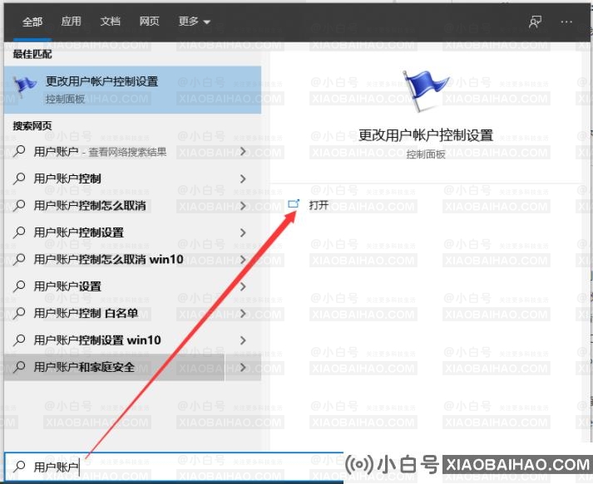The image size is (593, 484).
Task: Click search icon beside 用户账户控制设置
Action: tap(19, 232)
